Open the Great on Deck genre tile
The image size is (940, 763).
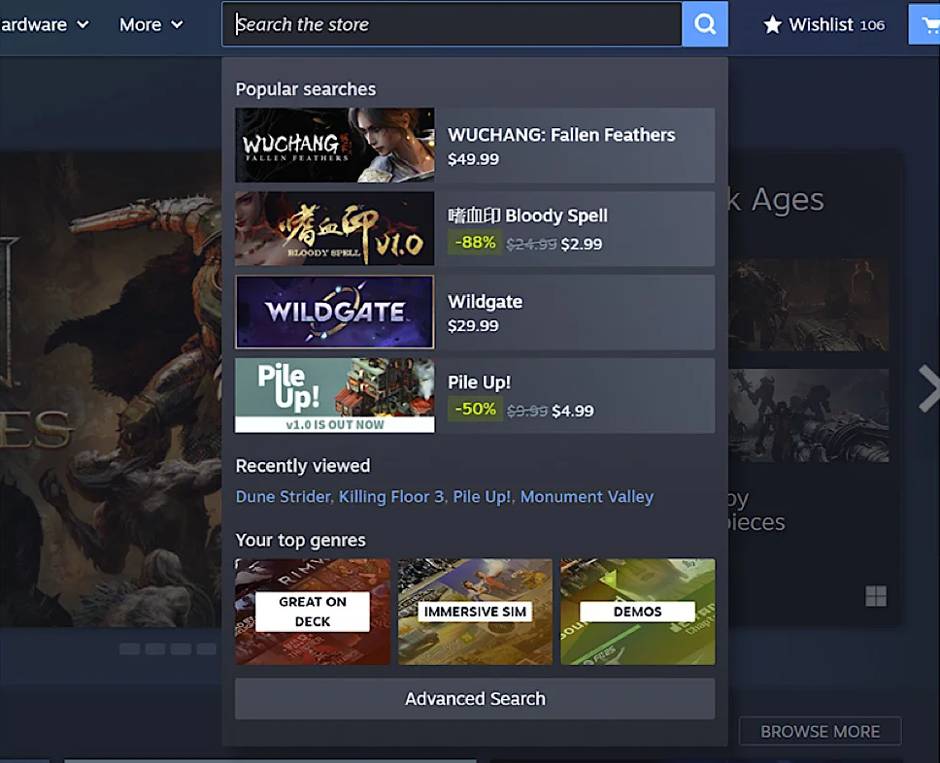click(313, 612)
